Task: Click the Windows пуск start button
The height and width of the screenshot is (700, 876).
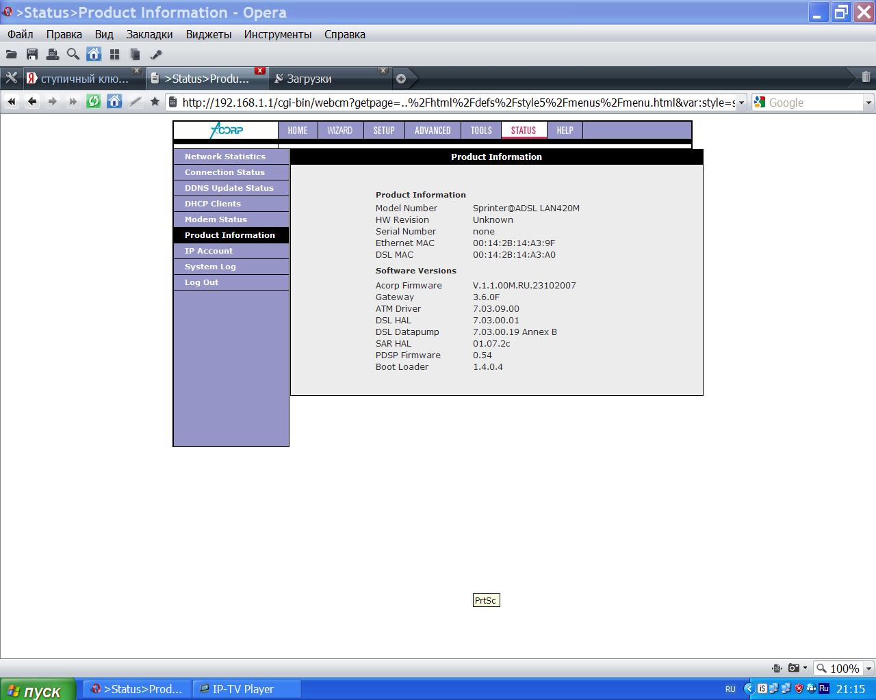Action: coord(37,689)
